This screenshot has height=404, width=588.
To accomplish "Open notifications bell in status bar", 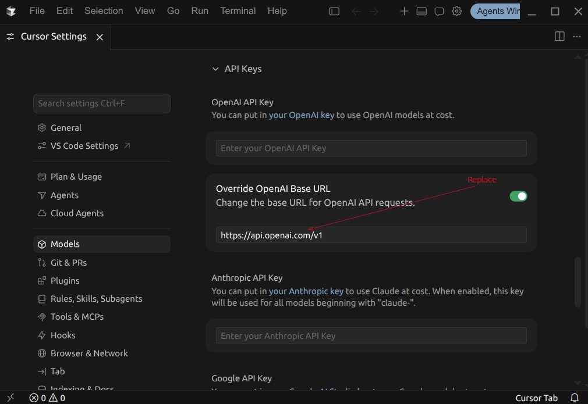I will tap(574, 398).
